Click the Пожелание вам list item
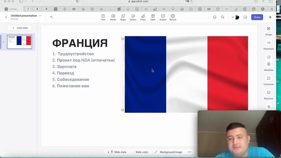The height and width of the screenshot is (158, 281). [73, 86]
